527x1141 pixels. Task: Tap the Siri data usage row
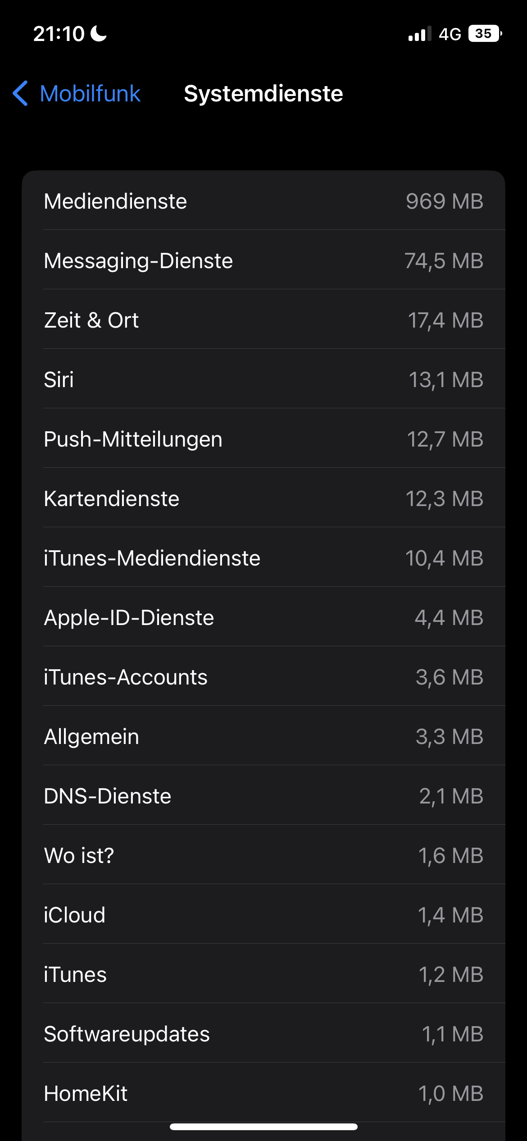(x=263, y=379)
